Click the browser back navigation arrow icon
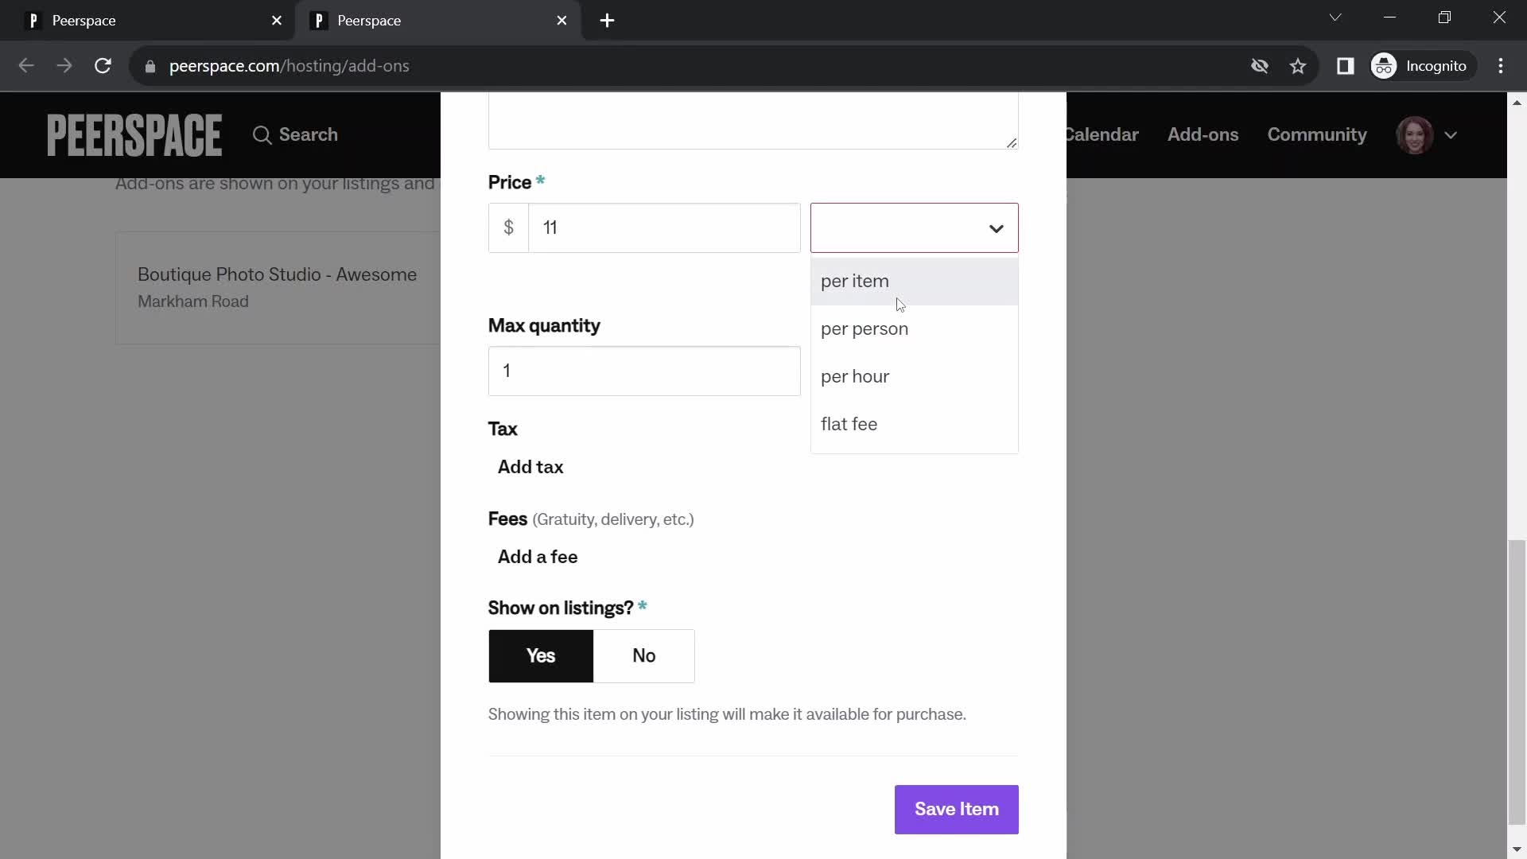The height and width of the screenshot is (859, 1527). pos(25,66)
